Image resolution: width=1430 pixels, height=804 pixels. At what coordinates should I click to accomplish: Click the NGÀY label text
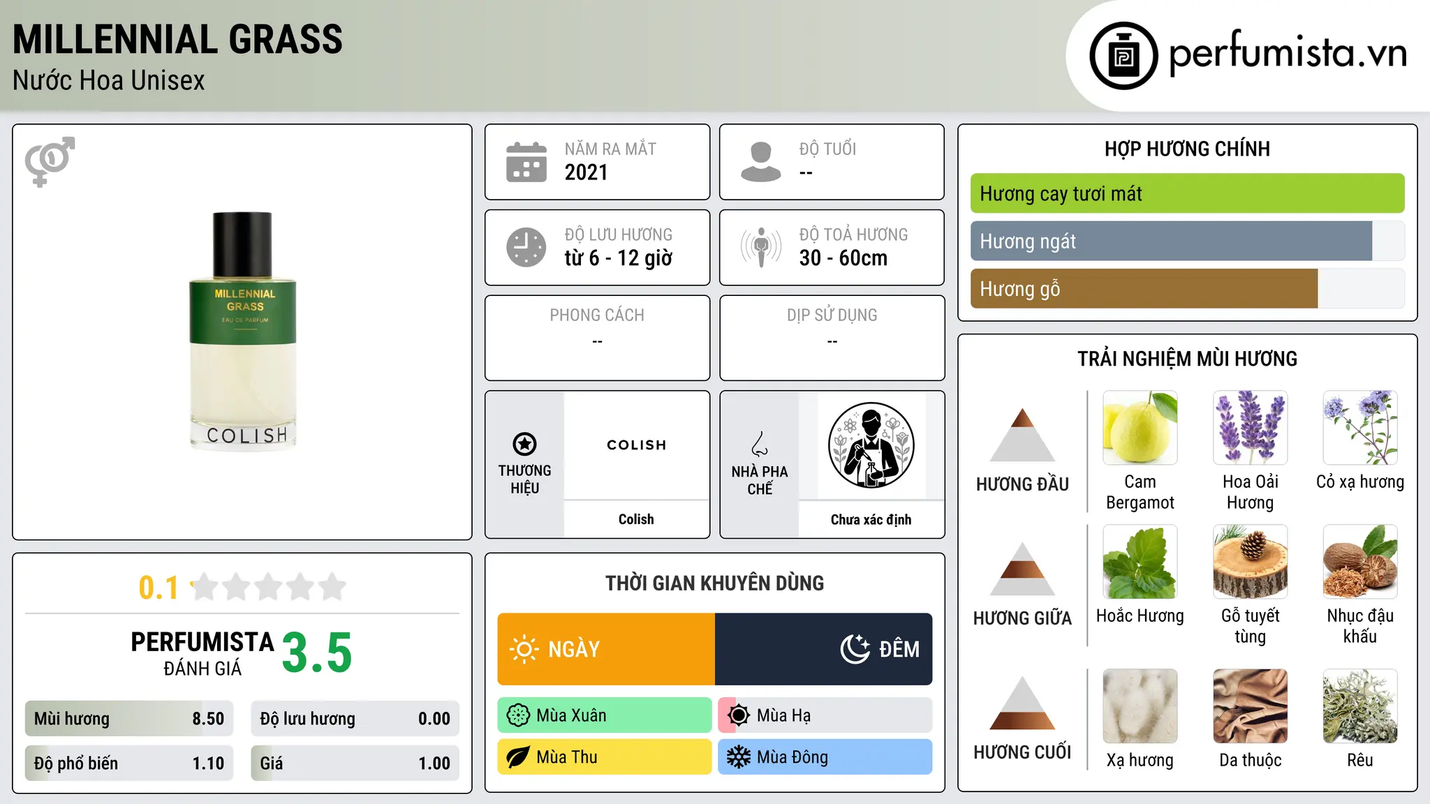point(574,650)
